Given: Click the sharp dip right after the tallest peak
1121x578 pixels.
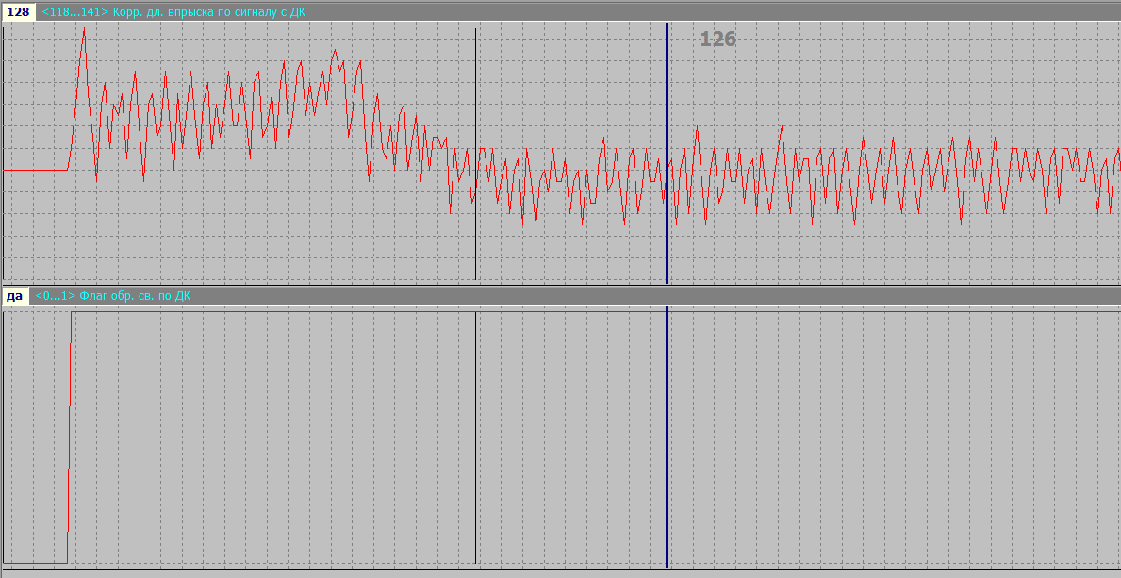Looking at the screenshot, I should [96, 179].
